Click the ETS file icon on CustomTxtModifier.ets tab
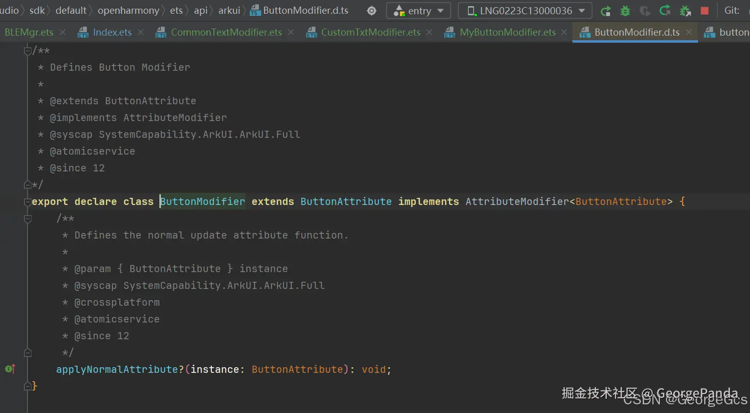This screenshot has width=750, height=413. (x=312, y=33)
